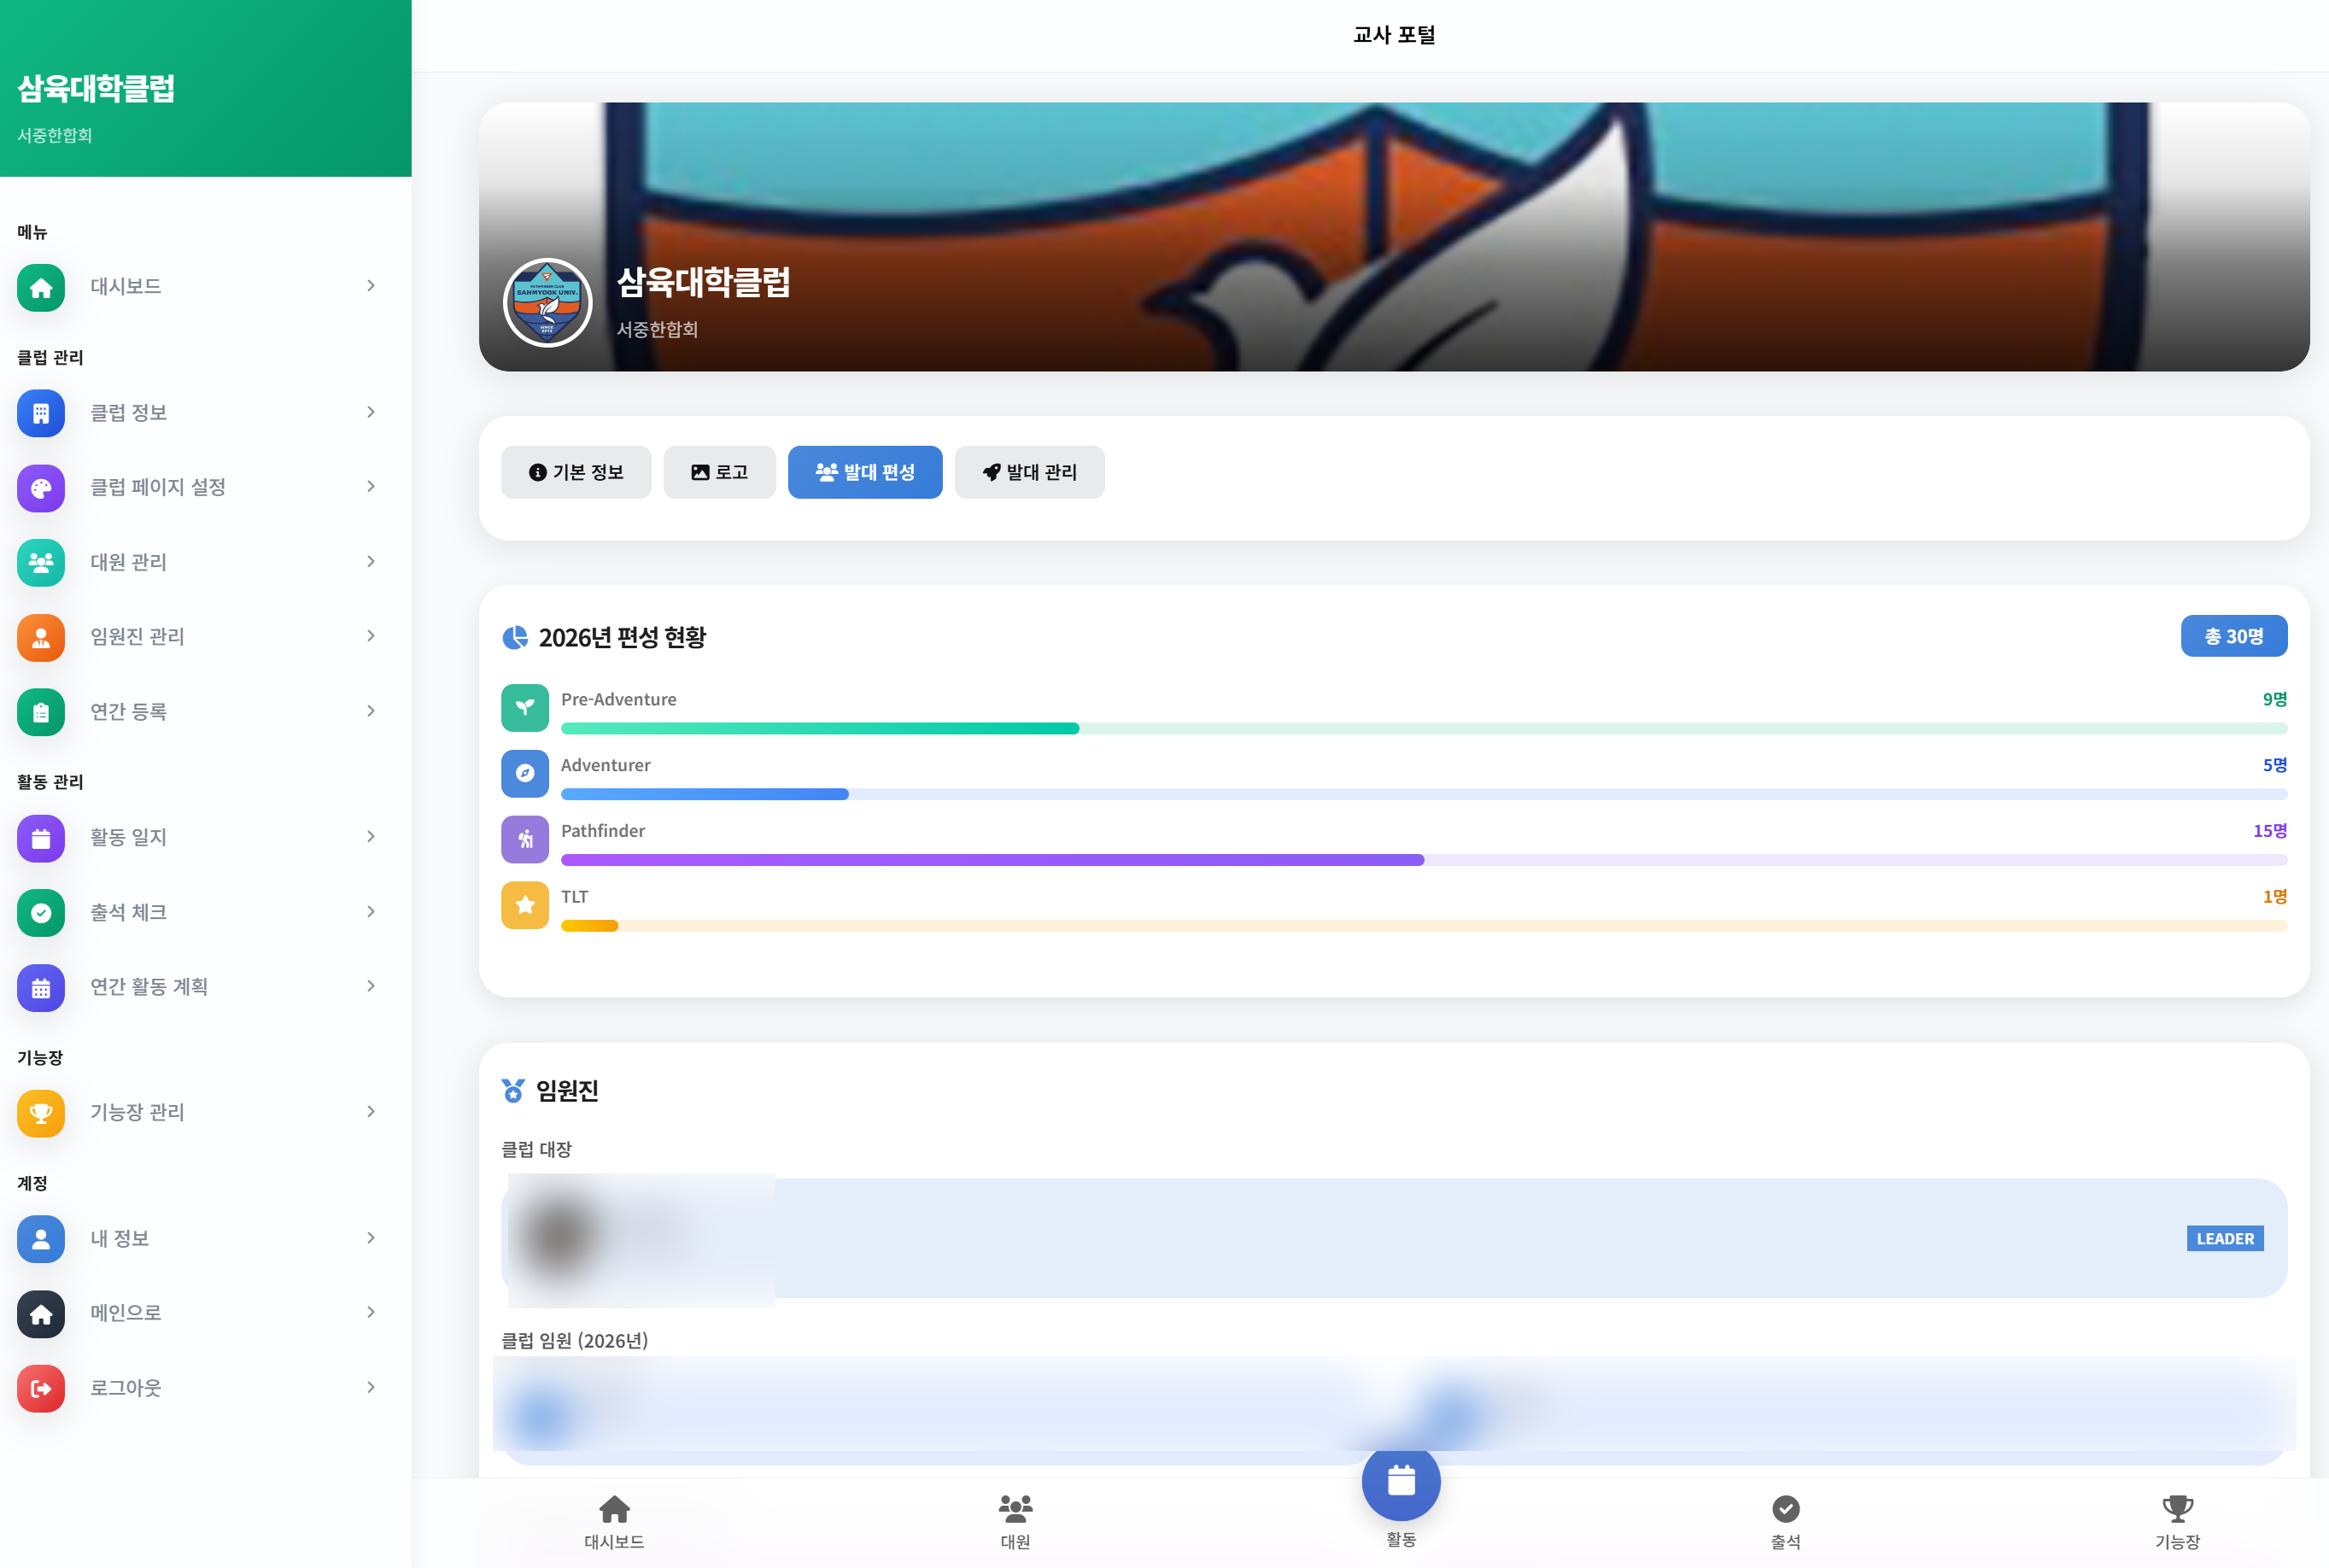The image size is (2329, 1568).
Task: Open the 기능장 관리 trophy icon
Action: (x=40, y=1113)
